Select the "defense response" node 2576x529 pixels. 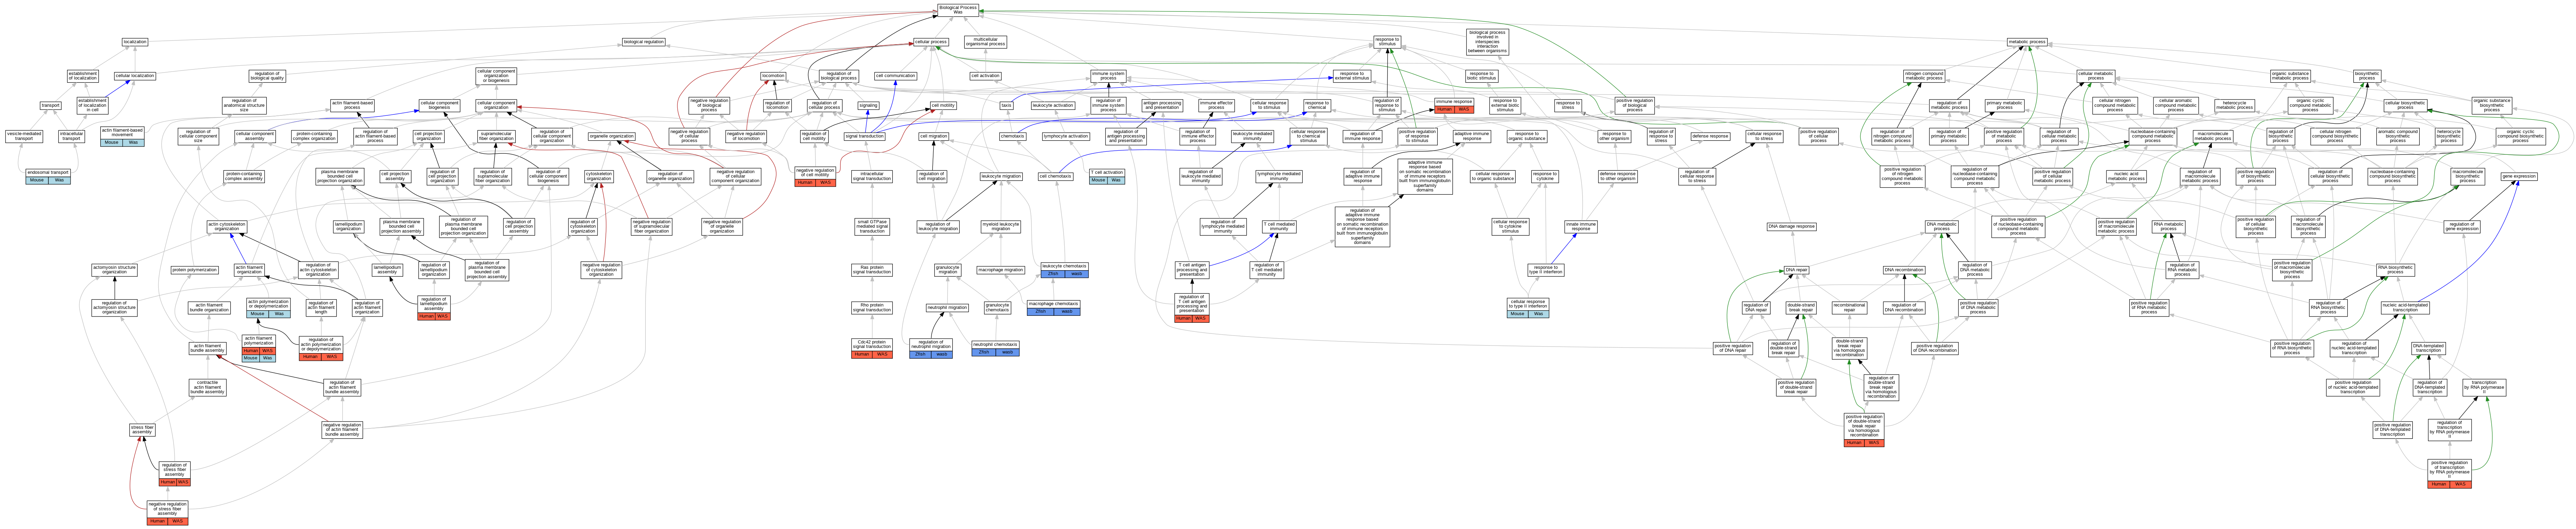1710,136
